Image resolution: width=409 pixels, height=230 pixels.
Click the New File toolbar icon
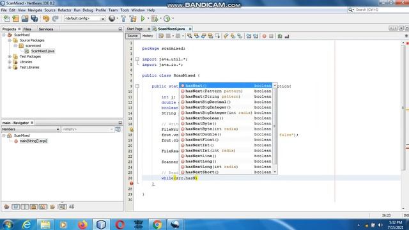(7, 19)
